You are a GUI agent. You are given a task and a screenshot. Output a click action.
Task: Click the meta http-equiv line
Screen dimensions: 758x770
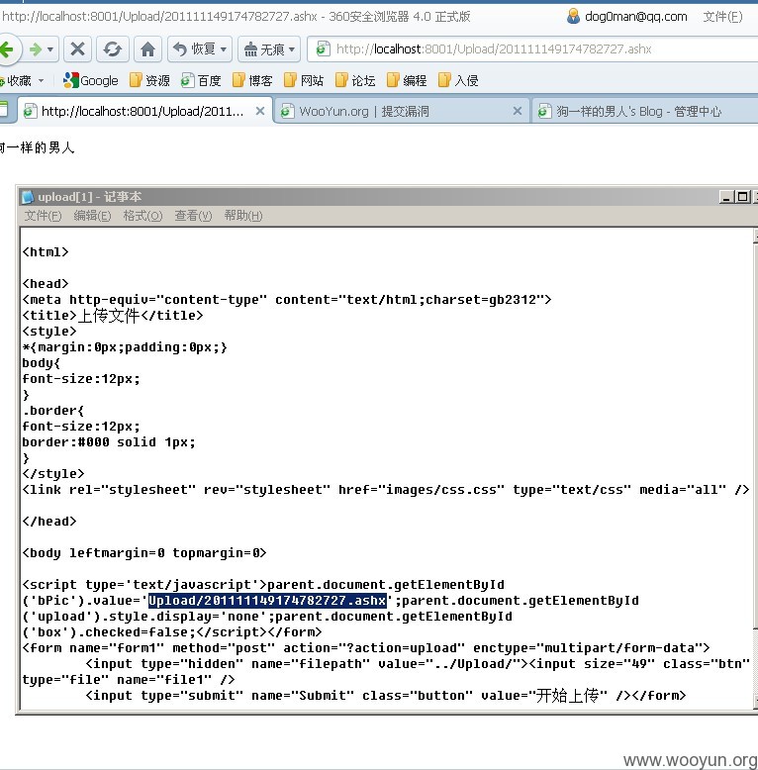pyautogui.click(x=287, y=300)
